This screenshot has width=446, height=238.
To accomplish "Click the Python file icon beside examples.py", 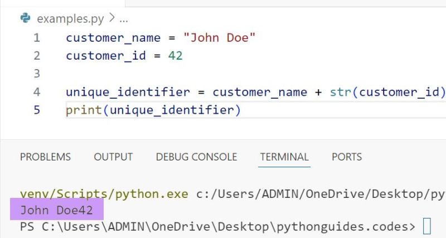I will pyautogui.click(x=25, y=18).
